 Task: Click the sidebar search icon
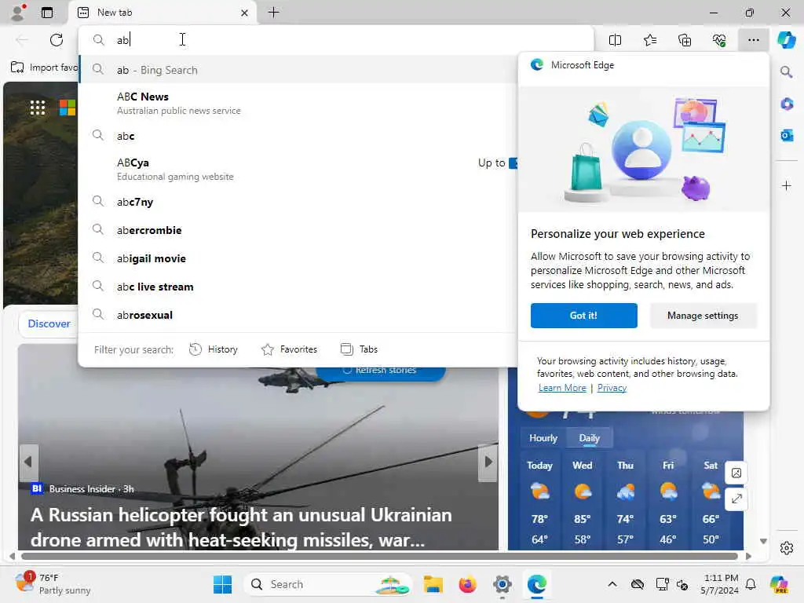[786, 71]
